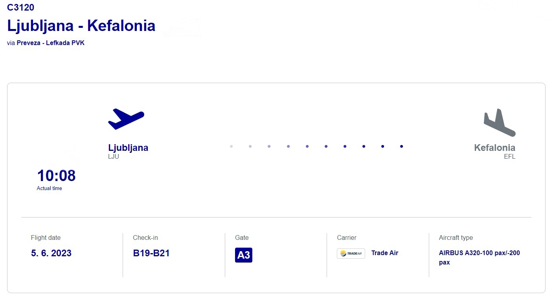Click the 10:08 actual departure time
The height and width of the screenshot is (299, 553).
(x=56, y=176)
